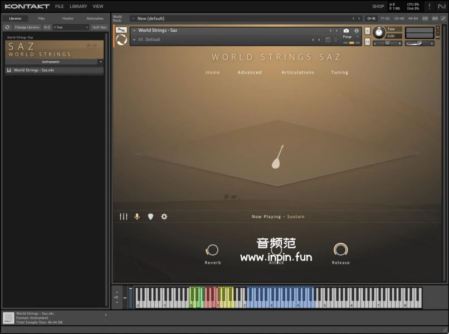Solo the instrument with the S button
The image size is (449, 334).
click(x=368, y=31)
